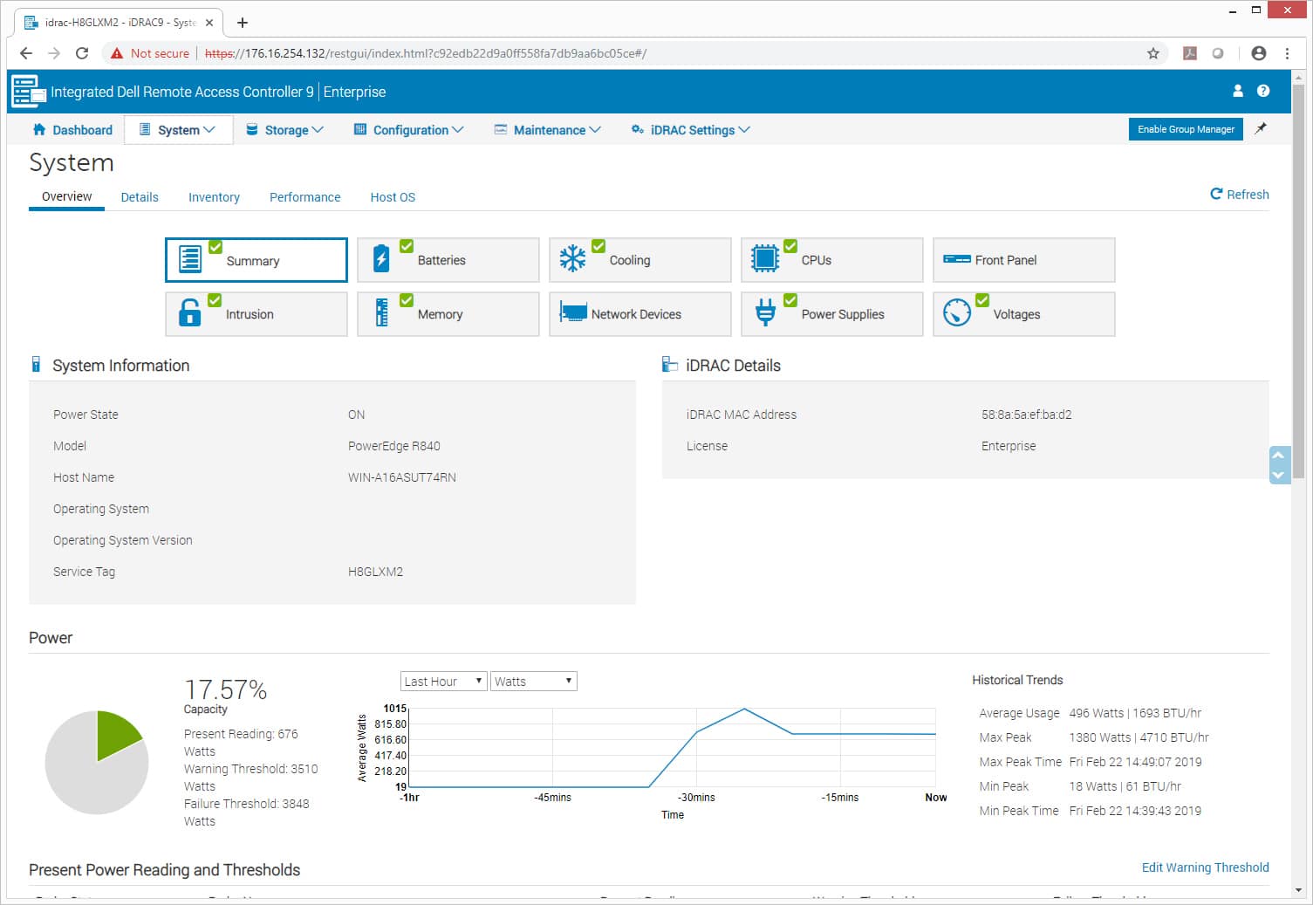Screen dimensions: 1313x905
Task: Click the Enable Group Manager button
Action: point(1186,129)
